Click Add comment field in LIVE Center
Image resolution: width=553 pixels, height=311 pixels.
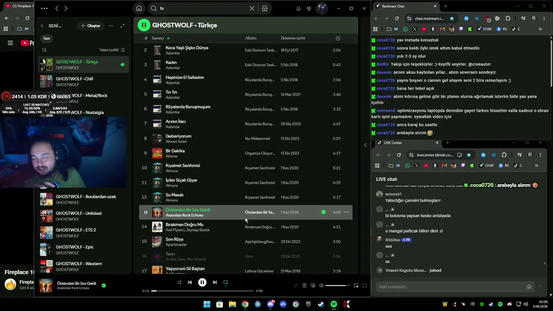455,287
